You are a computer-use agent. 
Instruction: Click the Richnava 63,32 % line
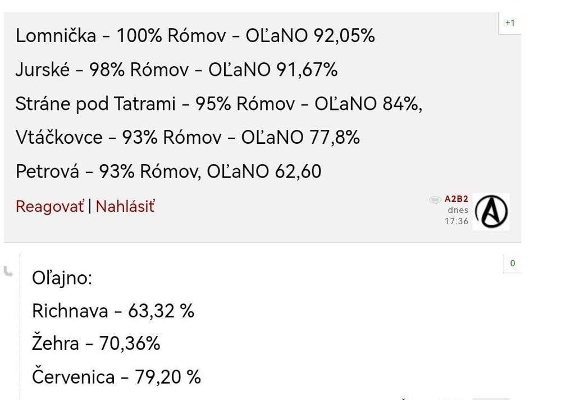pos(113,311)
